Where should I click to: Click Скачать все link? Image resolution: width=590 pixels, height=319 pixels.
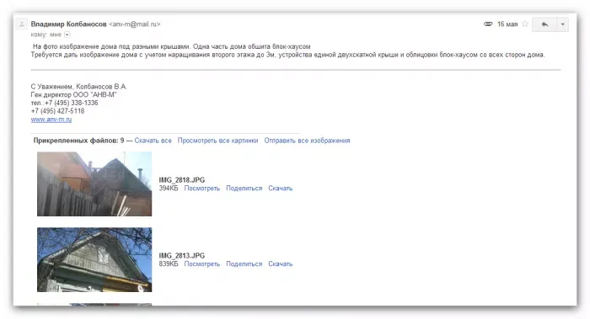[x=153, y=141]
